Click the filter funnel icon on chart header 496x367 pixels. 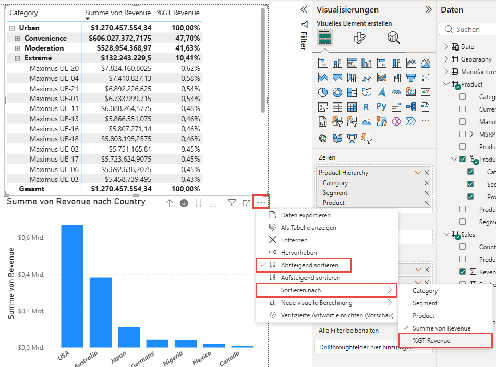[x=232, y=203]
